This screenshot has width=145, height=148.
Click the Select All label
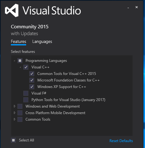click(x=26, y=140)
